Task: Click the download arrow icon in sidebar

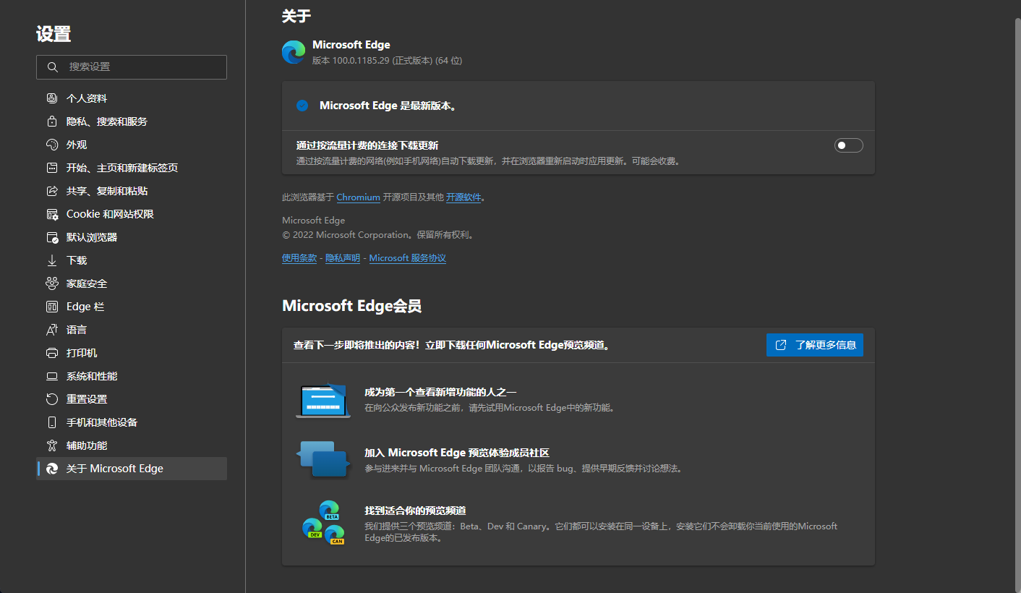Action: [52, 260]
